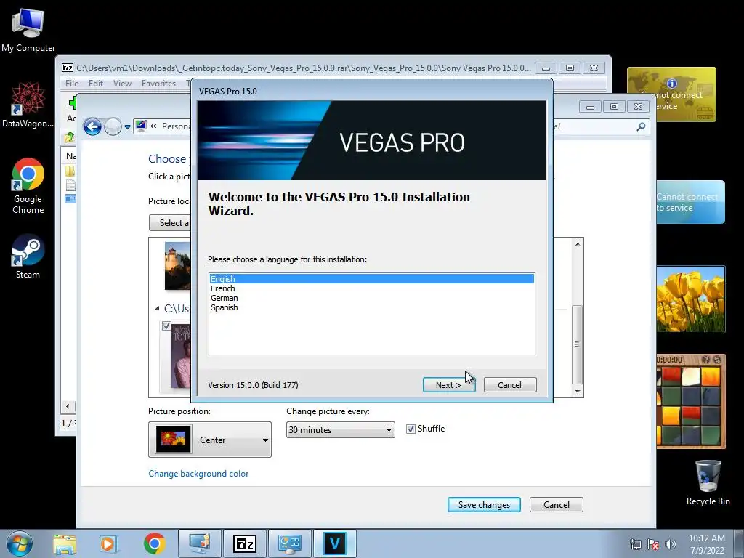Click the tulips slideshow gadget
The image size is (744, 558).
691,299
